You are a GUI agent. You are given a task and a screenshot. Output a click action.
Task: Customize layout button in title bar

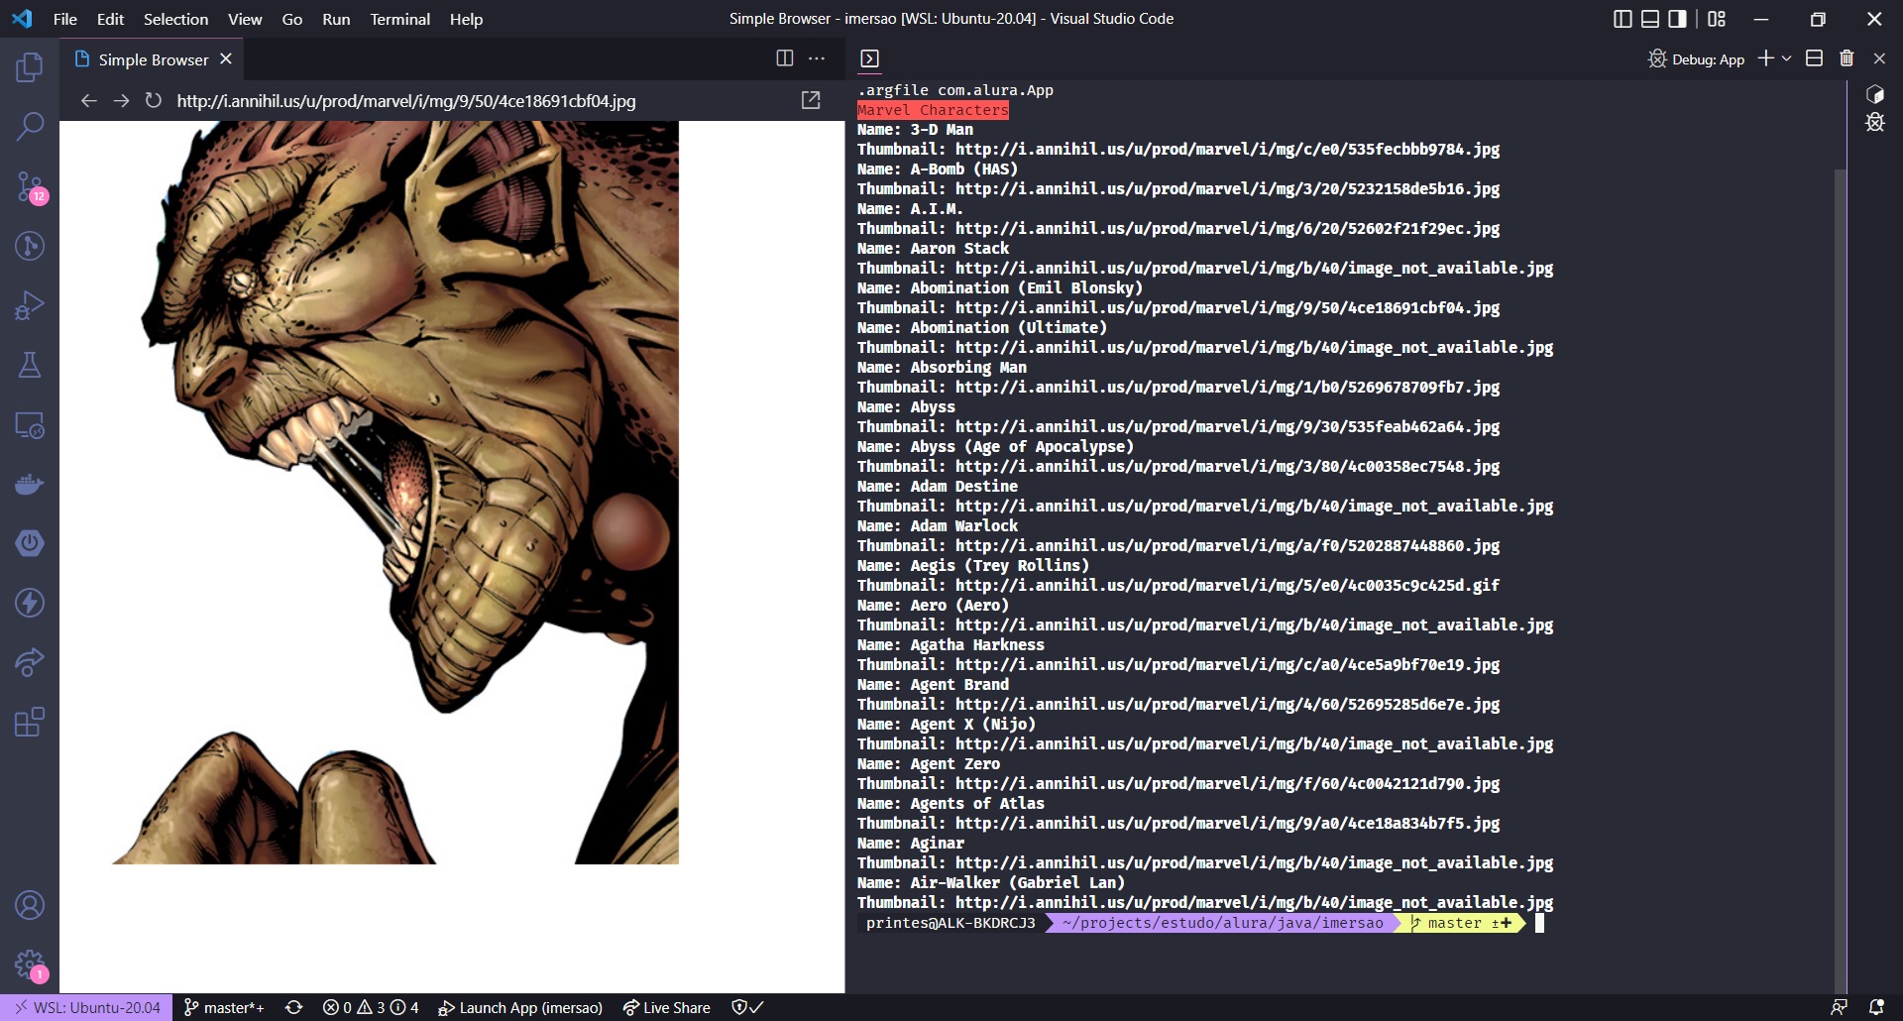[x=1717, y=19]
